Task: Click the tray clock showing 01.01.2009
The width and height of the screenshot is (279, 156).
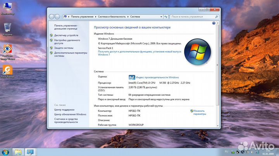Action: tap(268, 152)
